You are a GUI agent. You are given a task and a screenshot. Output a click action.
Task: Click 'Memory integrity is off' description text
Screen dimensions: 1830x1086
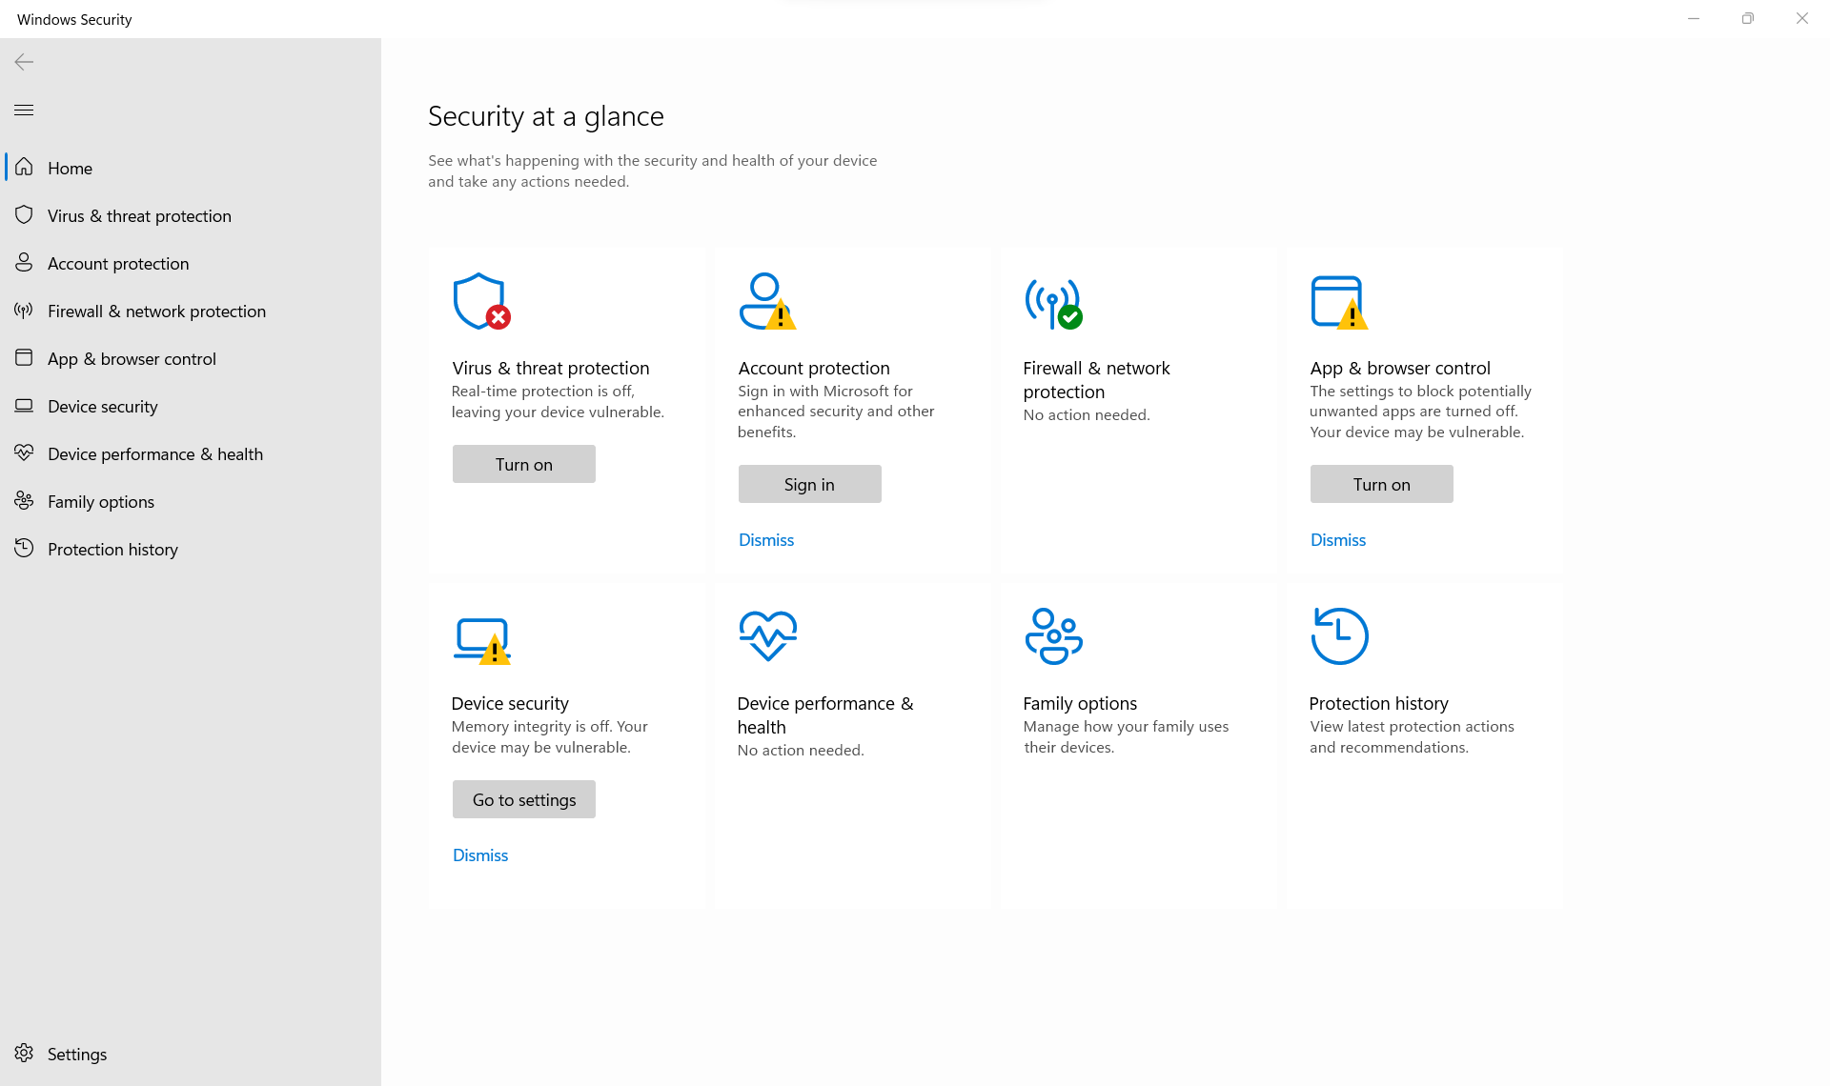point(550,737)
